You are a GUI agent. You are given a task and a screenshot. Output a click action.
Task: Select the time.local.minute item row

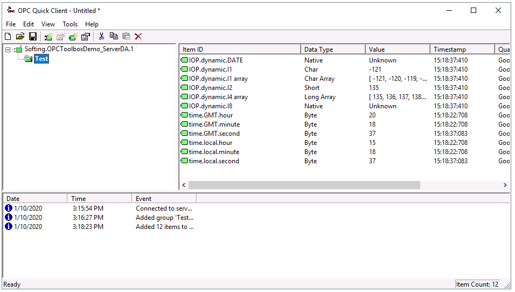(x=345, y=152)
